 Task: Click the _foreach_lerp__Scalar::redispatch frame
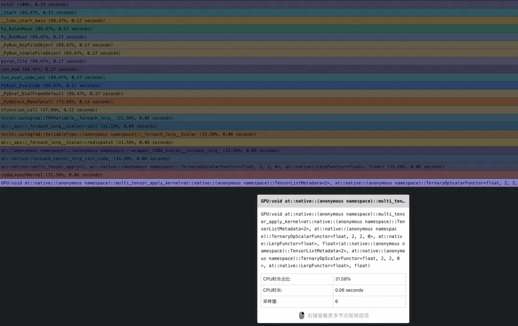click(259, 142)
